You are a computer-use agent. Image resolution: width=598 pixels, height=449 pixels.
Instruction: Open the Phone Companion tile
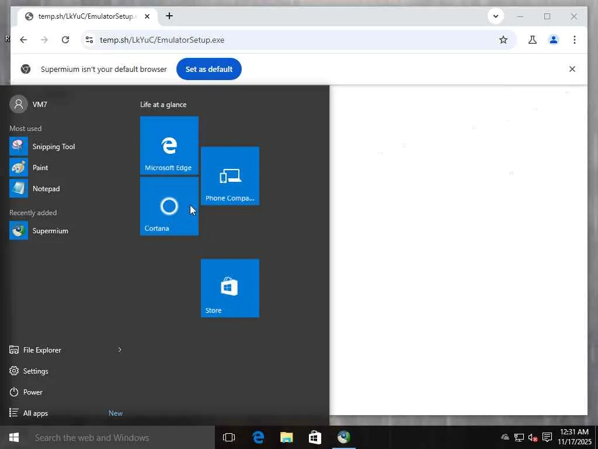[230, 176]
